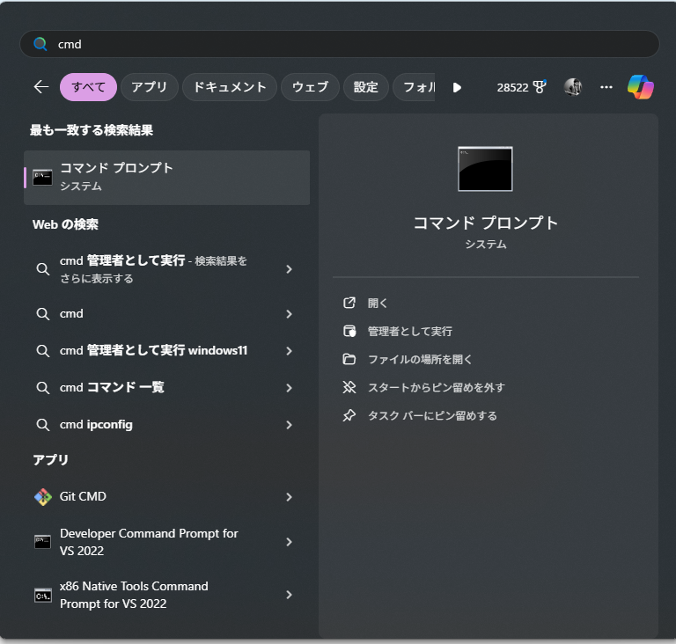This screenshot has height=644, width=676.
Task: Click the Command Prompt icon in best match
Action: pyautogui.click(x=42, y=177)
